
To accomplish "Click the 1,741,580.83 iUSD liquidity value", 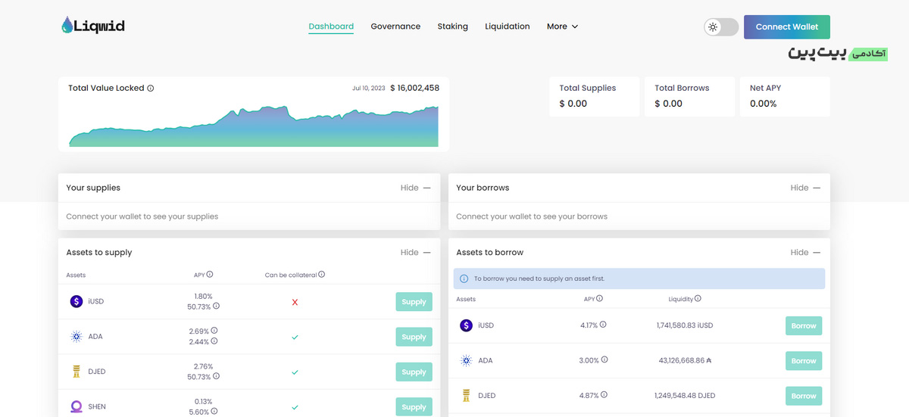I will tap(685, 325).
